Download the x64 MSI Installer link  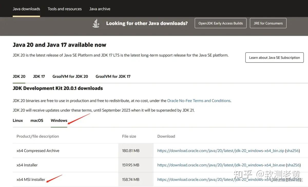[x=221, y=180]
